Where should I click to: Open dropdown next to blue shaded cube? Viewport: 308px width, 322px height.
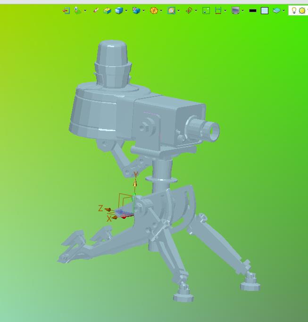pos(126,10)
